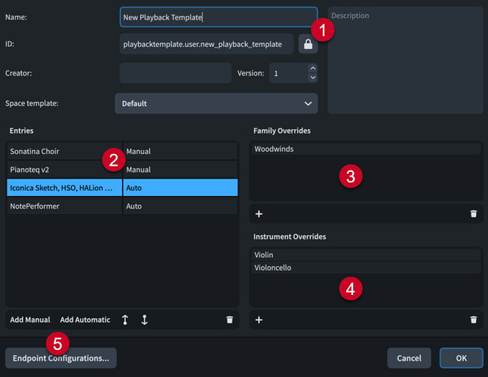
Task: Select the Sonatina Choir entry
Action: tap(64, 152)
